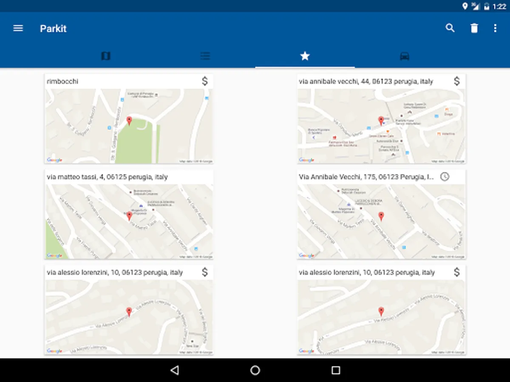Tap red pin on via annibale vecchi, 44 map
Viewport: 510px width, 382px height.
click(x=381, y=121)
